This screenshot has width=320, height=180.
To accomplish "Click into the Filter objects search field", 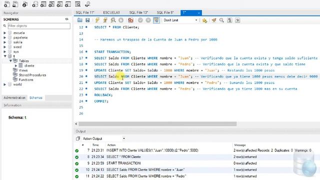I will 39,26.
